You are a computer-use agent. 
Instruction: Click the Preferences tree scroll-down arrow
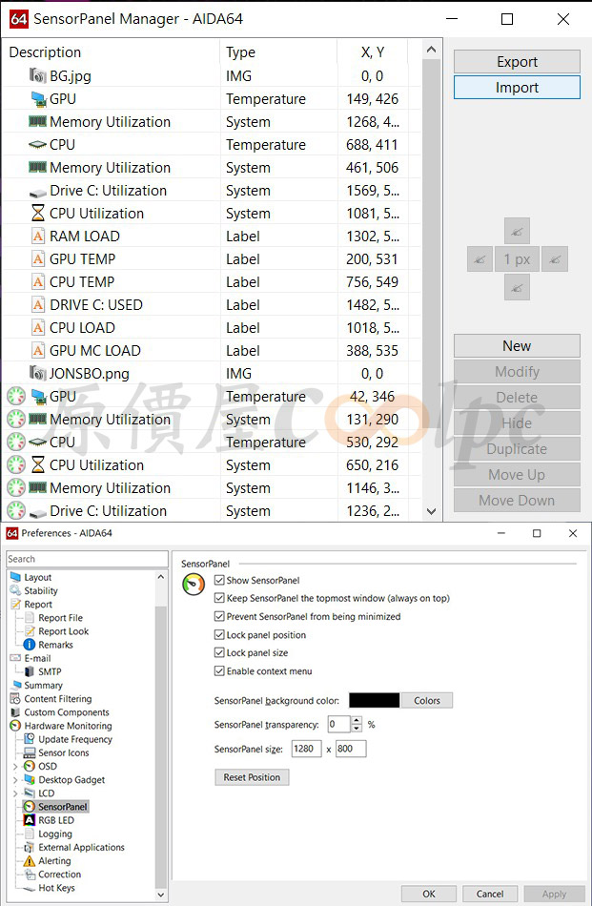161,895
